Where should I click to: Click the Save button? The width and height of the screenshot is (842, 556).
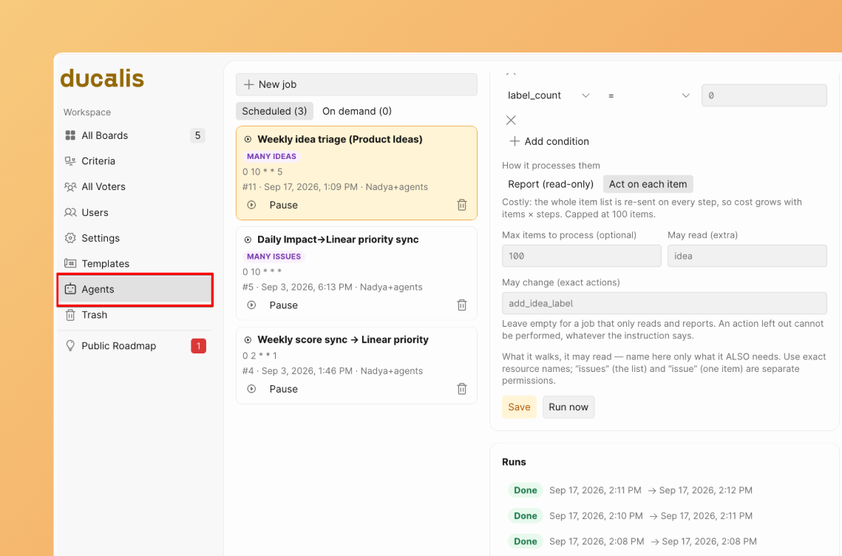tap(519, 407)
